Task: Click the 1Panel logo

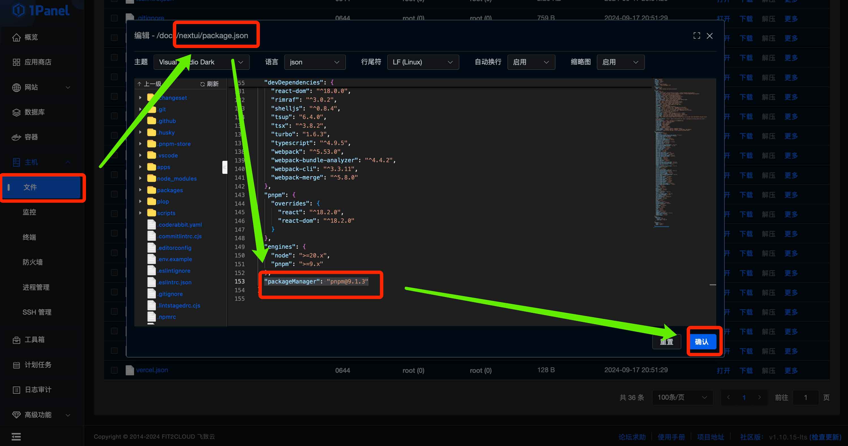Action: coord(41,10)
